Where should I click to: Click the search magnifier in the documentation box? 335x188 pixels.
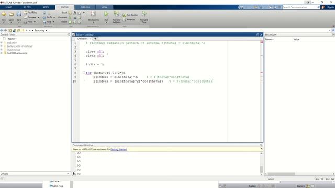319,7
